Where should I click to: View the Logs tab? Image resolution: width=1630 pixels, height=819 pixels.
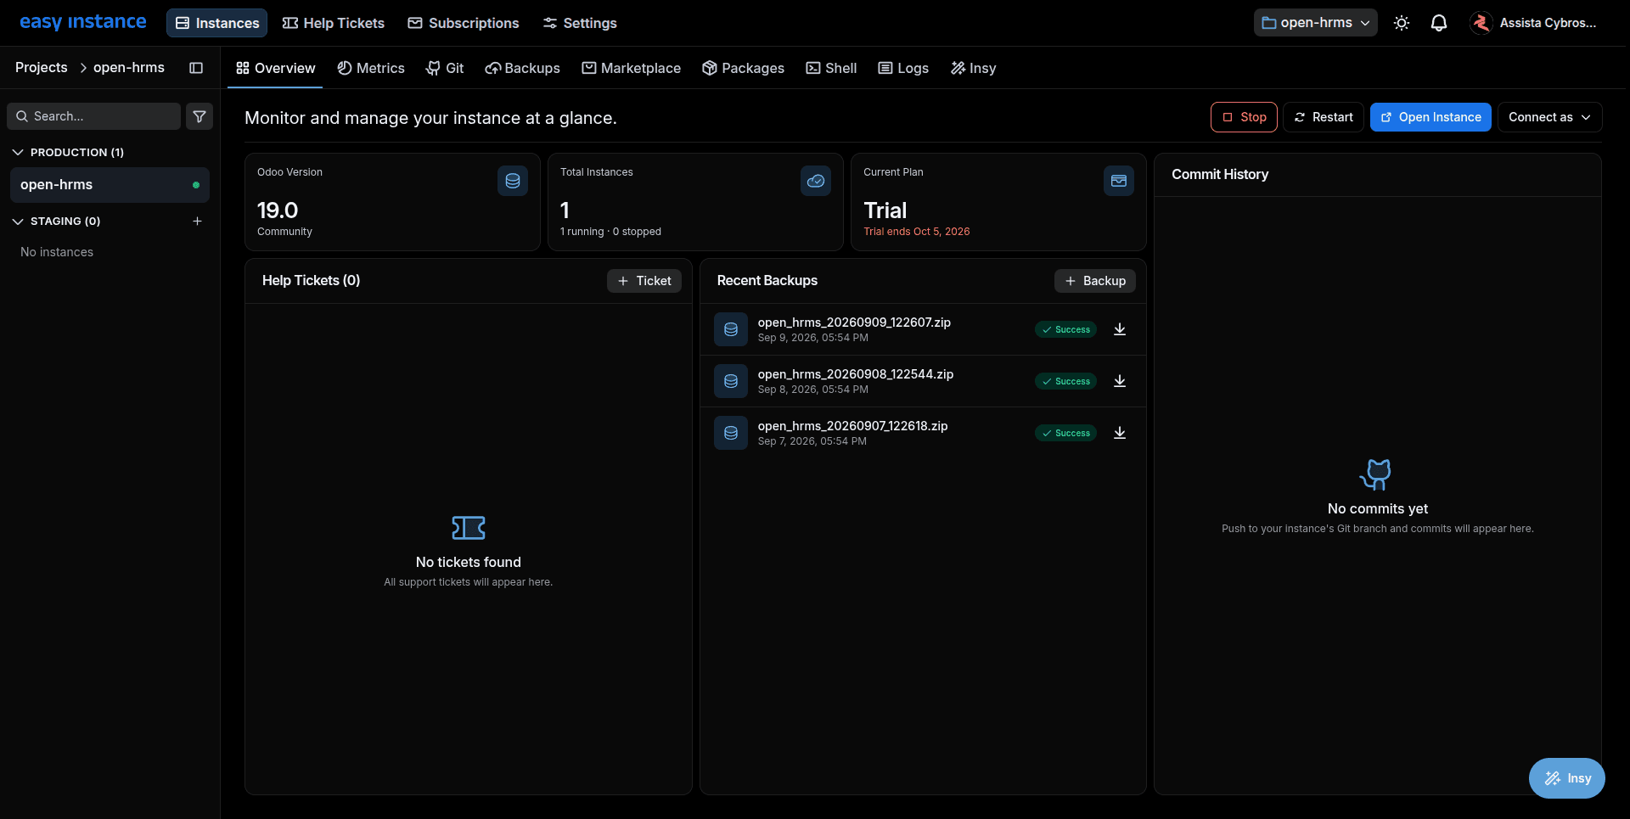[x=903, y=68]
